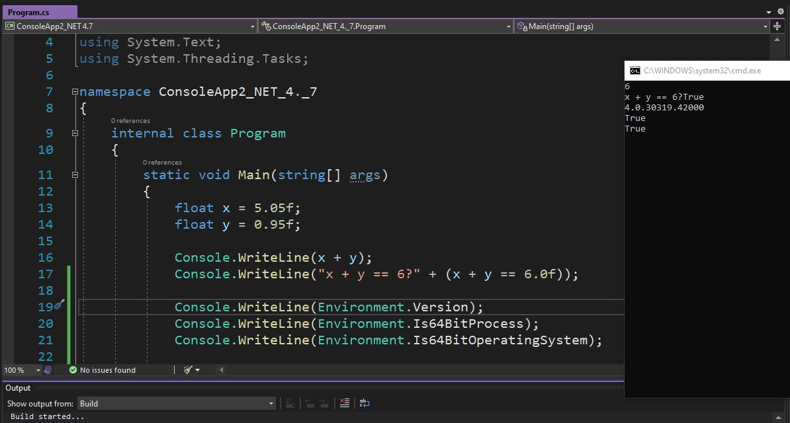Image resolution: width=790 pixels, height=423 pixels.
Task: Click the Output panel title
Action: (x=18, y=388)
